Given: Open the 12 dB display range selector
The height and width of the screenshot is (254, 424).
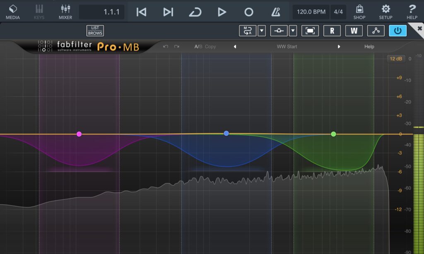Looking at the screenshot, I should pos(395,59).
